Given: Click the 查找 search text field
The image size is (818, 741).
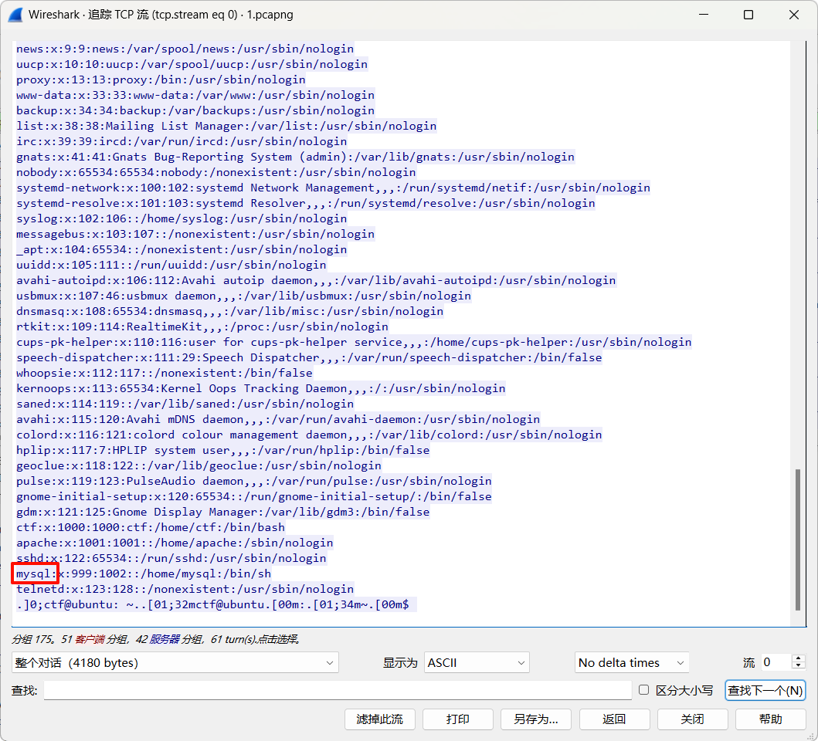Looking at the screenshot, I should [x=338, y=690].
